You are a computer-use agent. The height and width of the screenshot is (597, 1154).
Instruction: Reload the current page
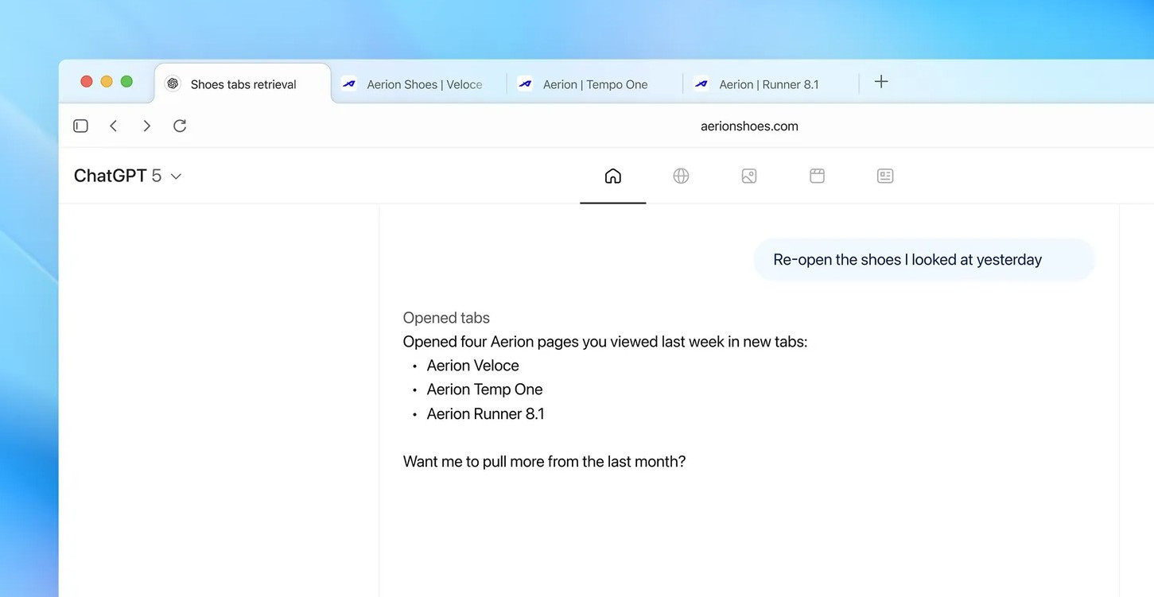point(180,126)
